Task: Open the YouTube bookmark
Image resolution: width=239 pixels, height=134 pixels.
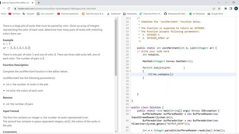Action: (14, 14)
